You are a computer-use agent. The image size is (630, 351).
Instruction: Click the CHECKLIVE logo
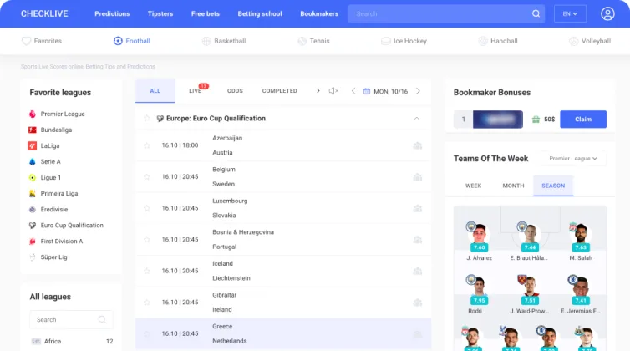tap(44, 13)
